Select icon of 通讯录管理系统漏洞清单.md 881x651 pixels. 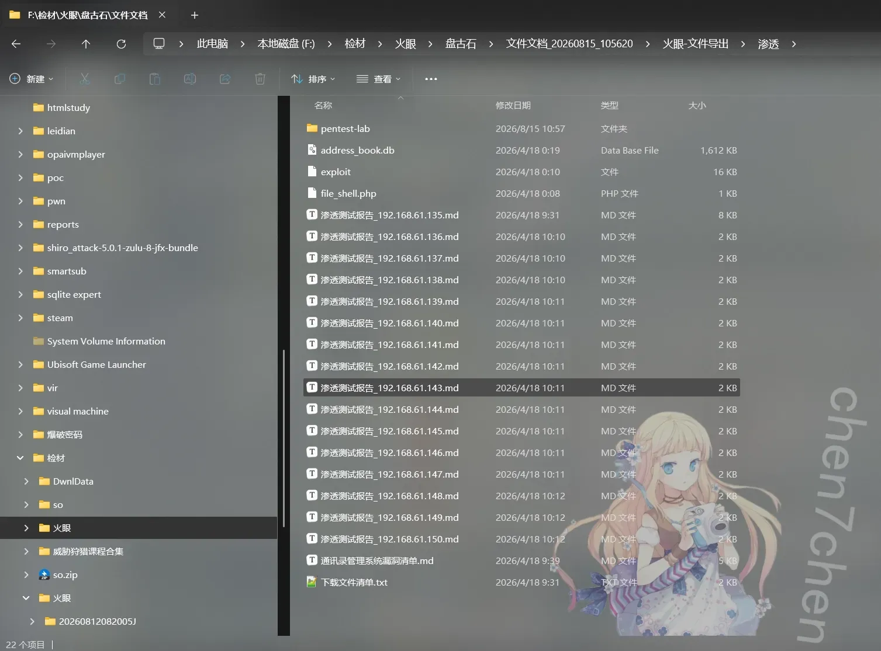(x=312, y=561)
